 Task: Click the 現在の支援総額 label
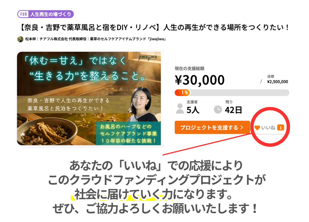(x=189, y=69)
